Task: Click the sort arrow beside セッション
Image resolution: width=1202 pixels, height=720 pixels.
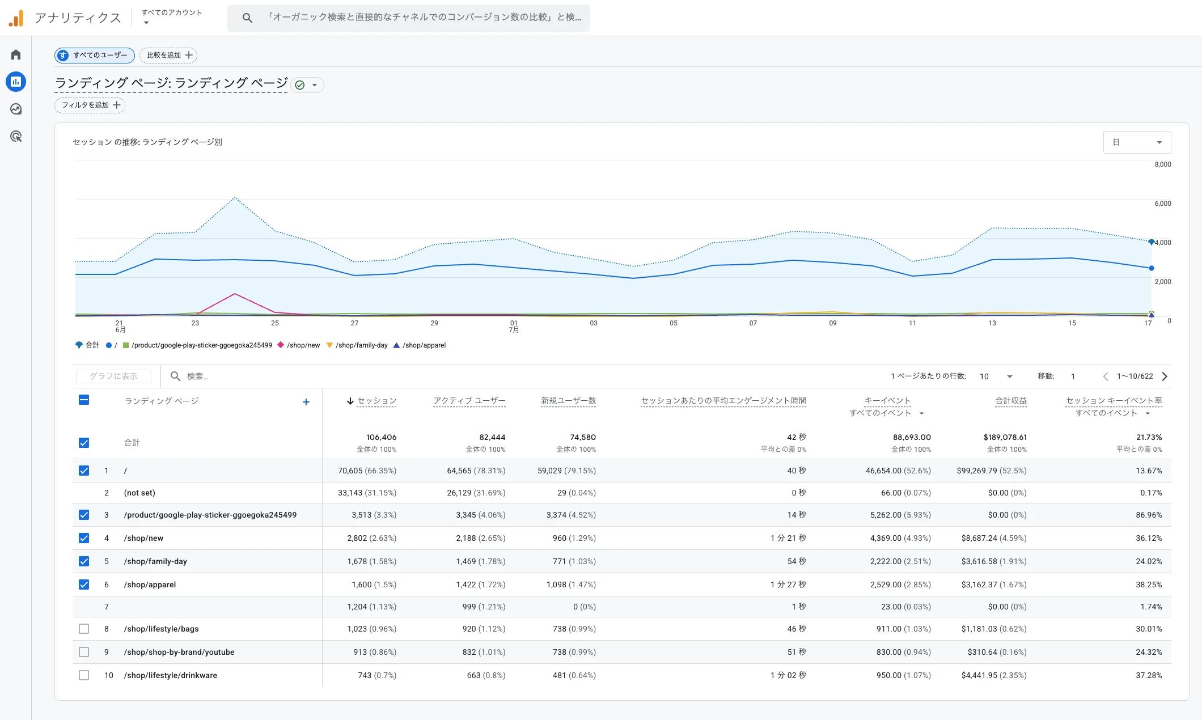Action: click(350, 401)
